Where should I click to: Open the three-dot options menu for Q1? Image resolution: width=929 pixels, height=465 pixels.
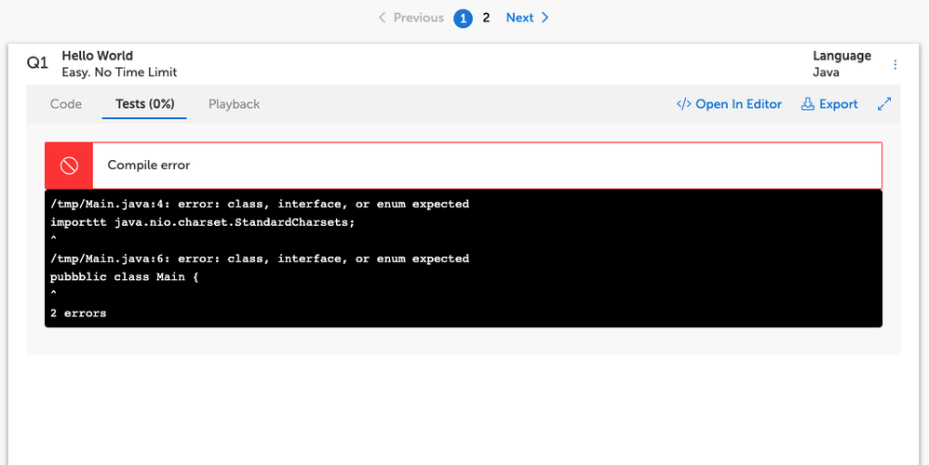[895, 64]
